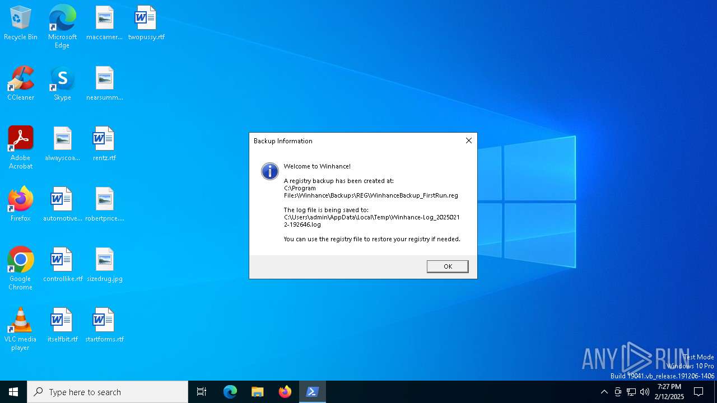Click the Meet Now tray icon

pos(618,392)
